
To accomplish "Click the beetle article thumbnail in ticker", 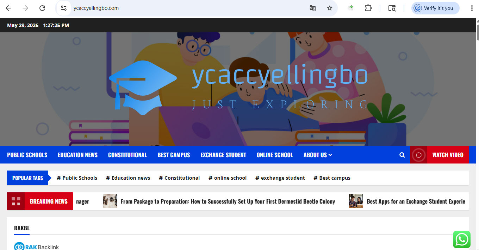I will [x=110, y=201].
